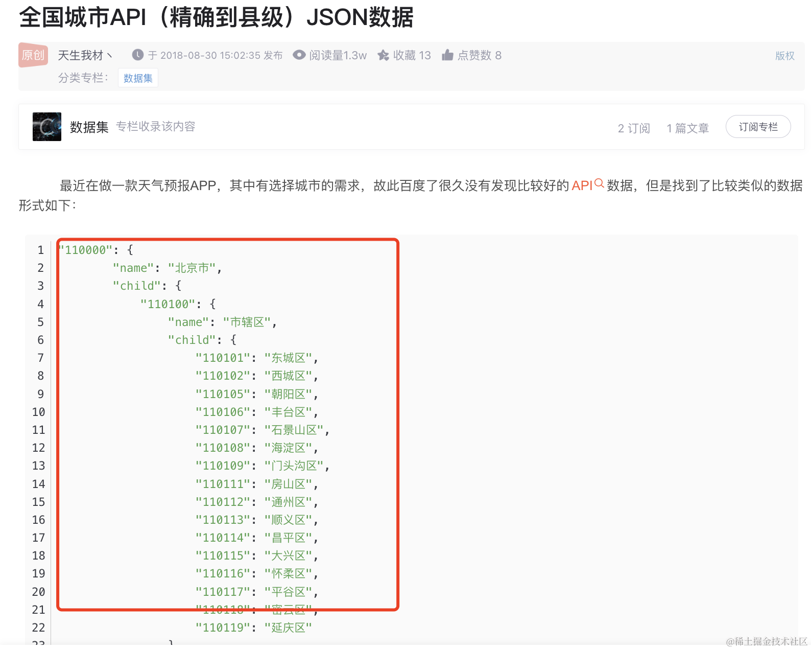Open the 版权 copyright link
The height and width of the screenshot is (650, 811).
click(x=784, y=56)
